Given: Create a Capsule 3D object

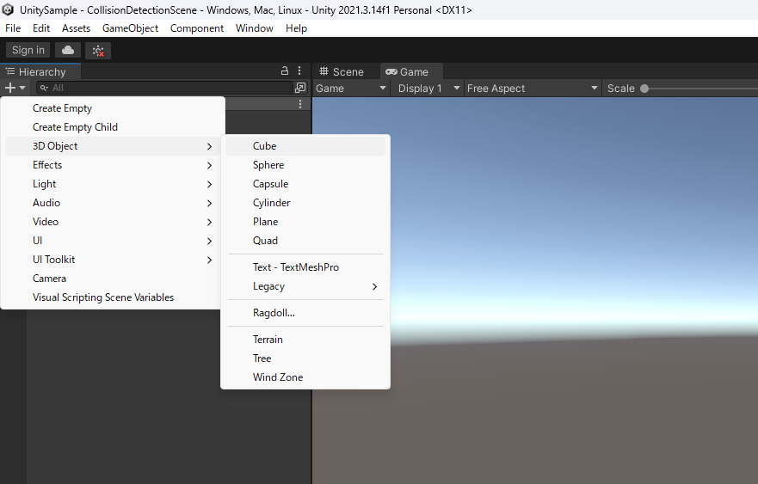Looking at the screenshot, I should [x=305, y=184].
